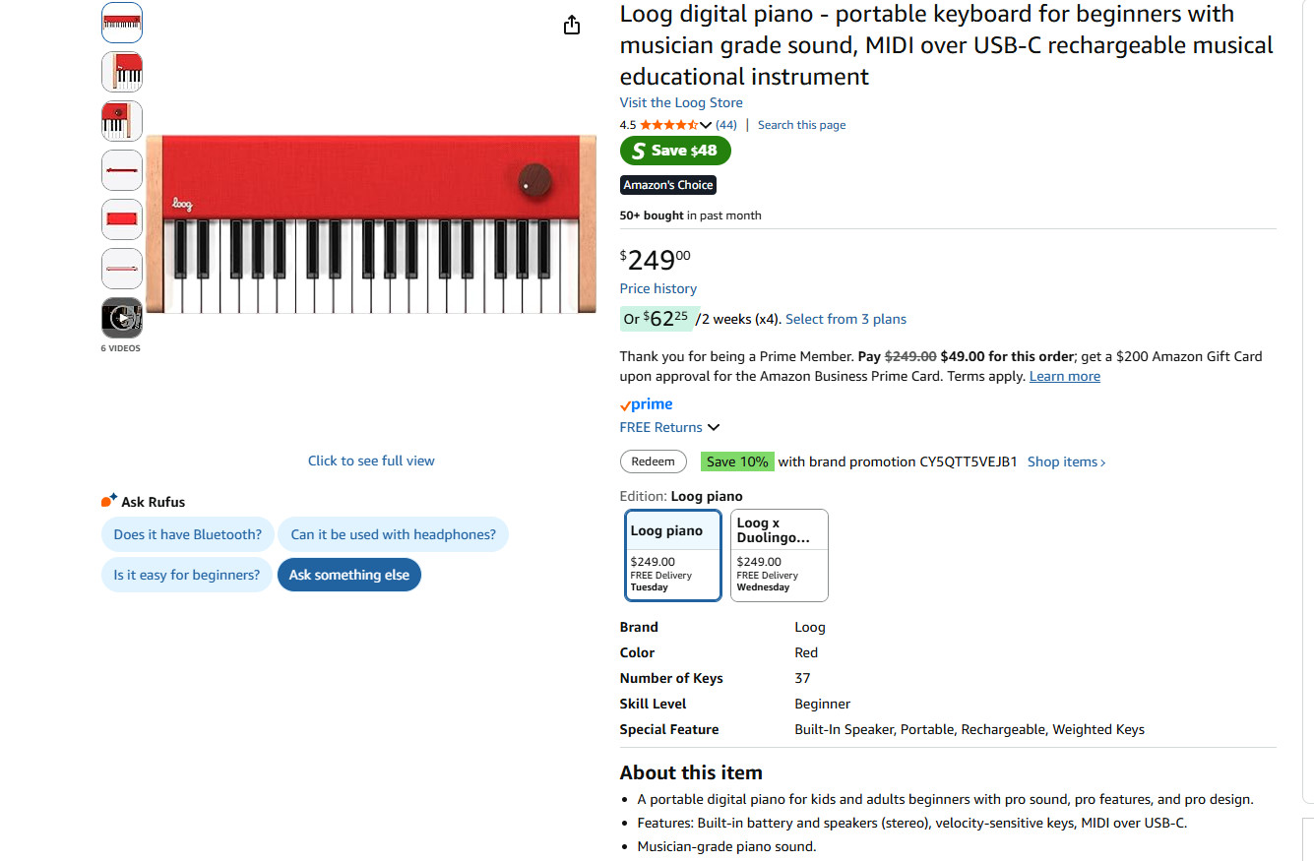Open the Price history
Image resolution: width=1314 pixels, height=861 pixels.
(657, 288)
